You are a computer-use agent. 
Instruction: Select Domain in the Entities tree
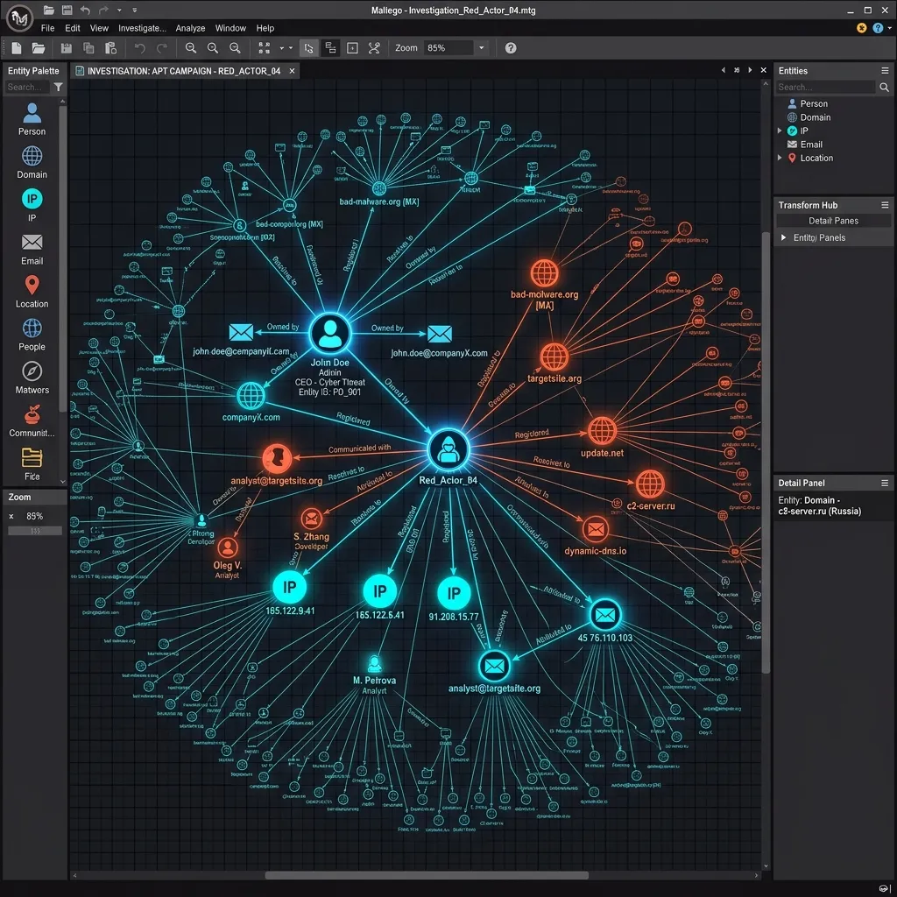(x=809, y=117)
